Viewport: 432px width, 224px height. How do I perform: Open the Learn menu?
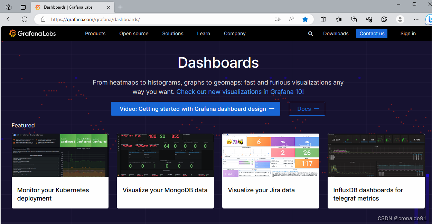[x=204, y=33]
